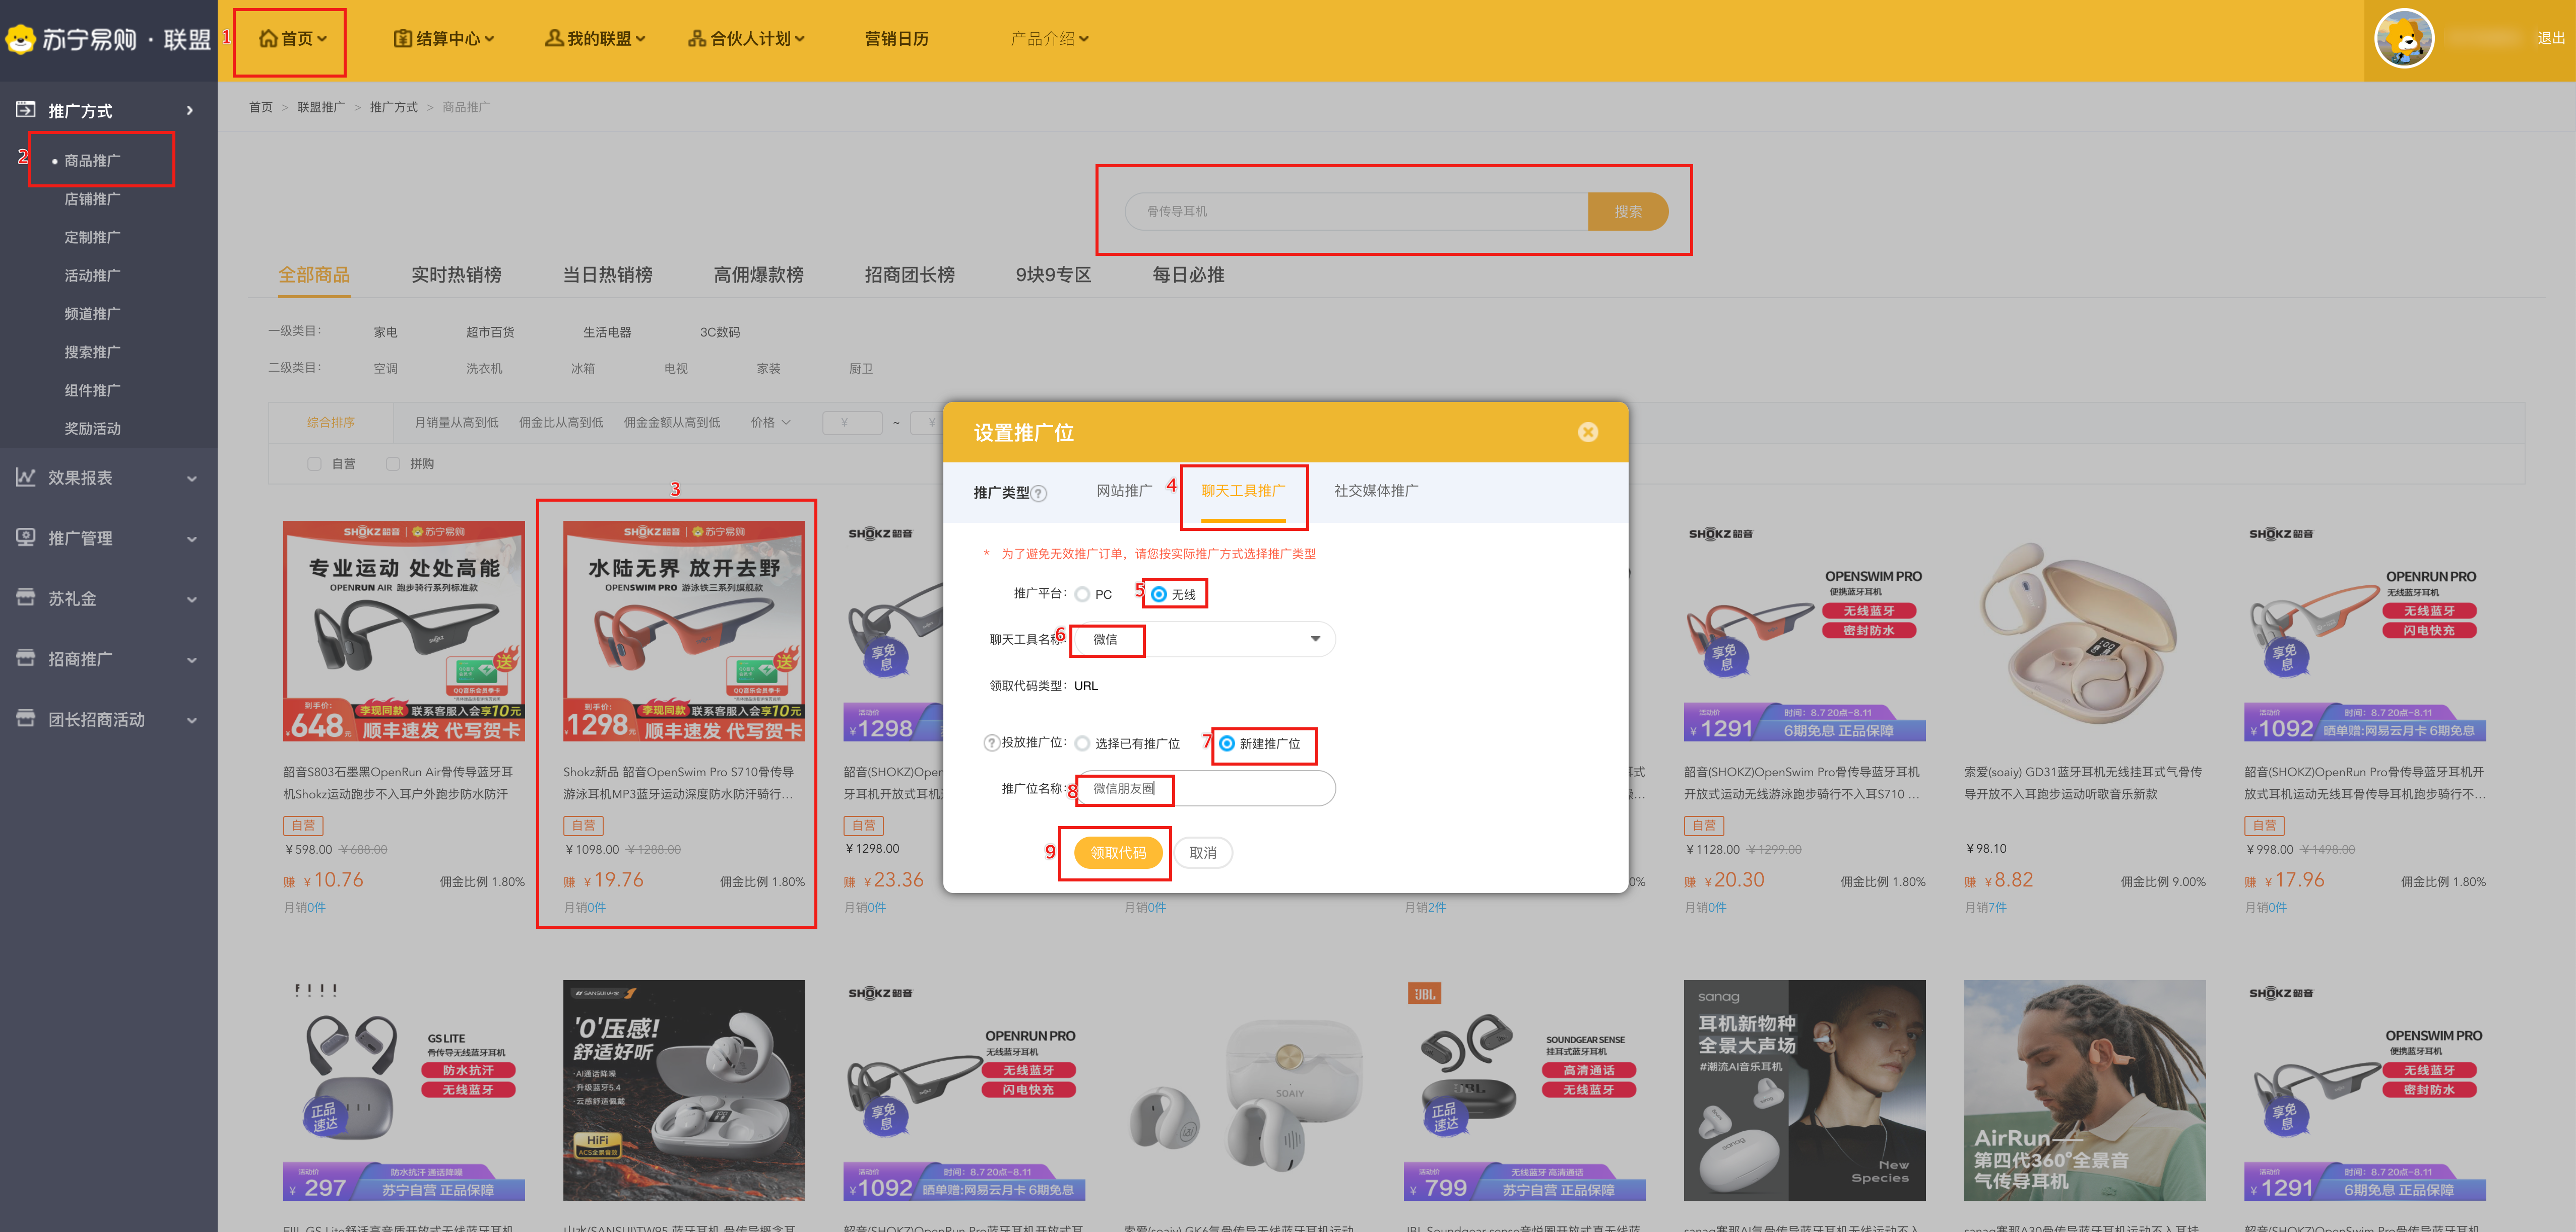Check the 自营 filter checkbox
This screenshot has width=2576, height=1232.
(314, 463)
